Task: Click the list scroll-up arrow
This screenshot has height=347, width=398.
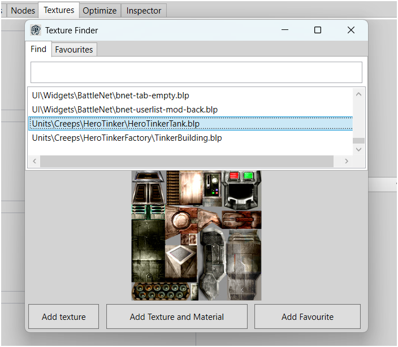Action: [x=358, y=94]
